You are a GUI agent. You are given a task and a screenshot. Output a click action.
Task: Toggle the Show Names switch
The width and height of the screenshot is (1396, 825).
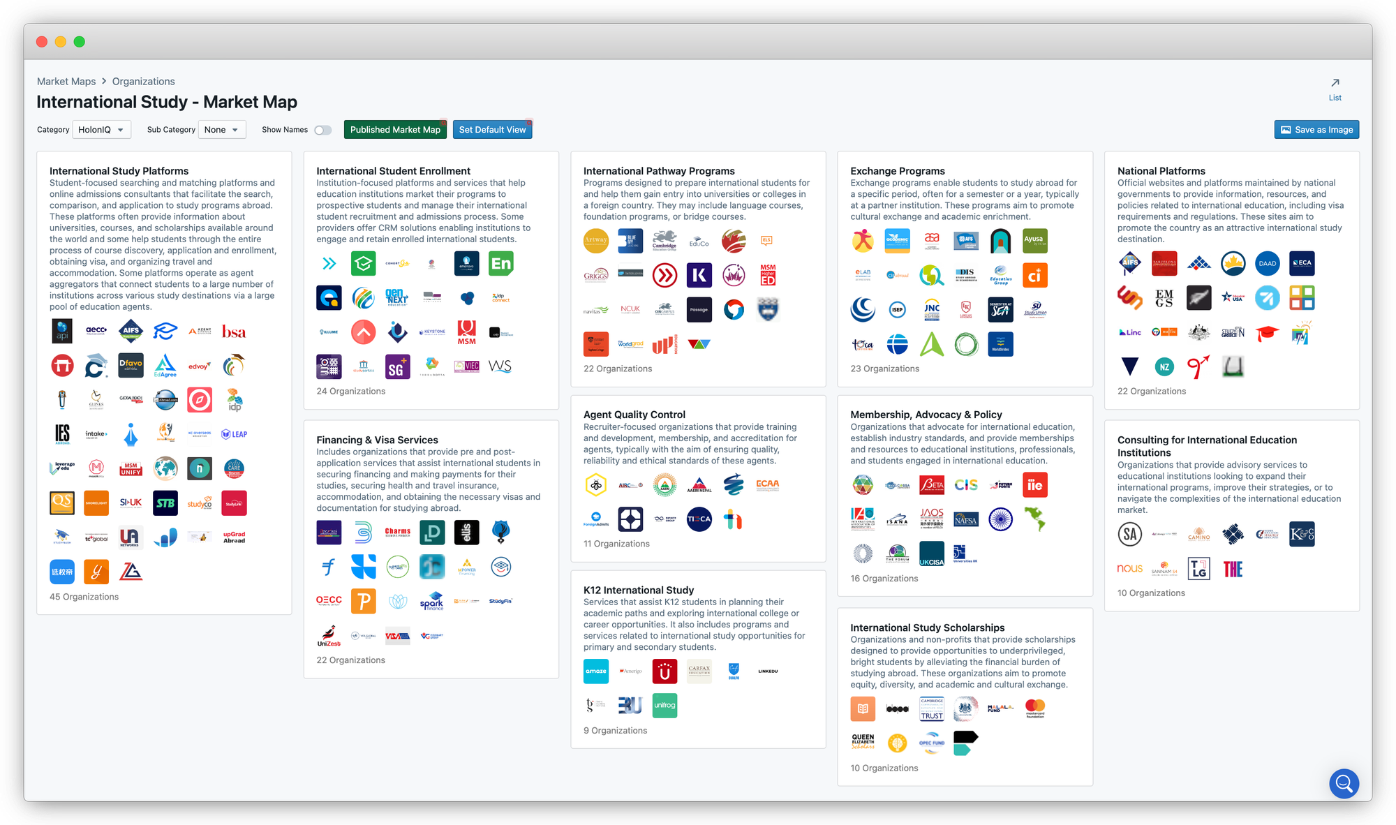coord(322,130)
